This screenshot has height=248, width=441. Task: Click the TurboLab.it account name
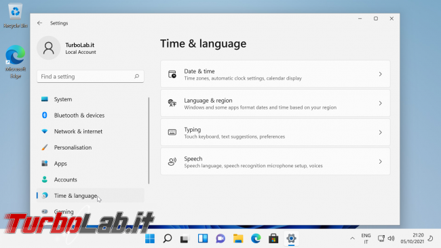(80, 45)
